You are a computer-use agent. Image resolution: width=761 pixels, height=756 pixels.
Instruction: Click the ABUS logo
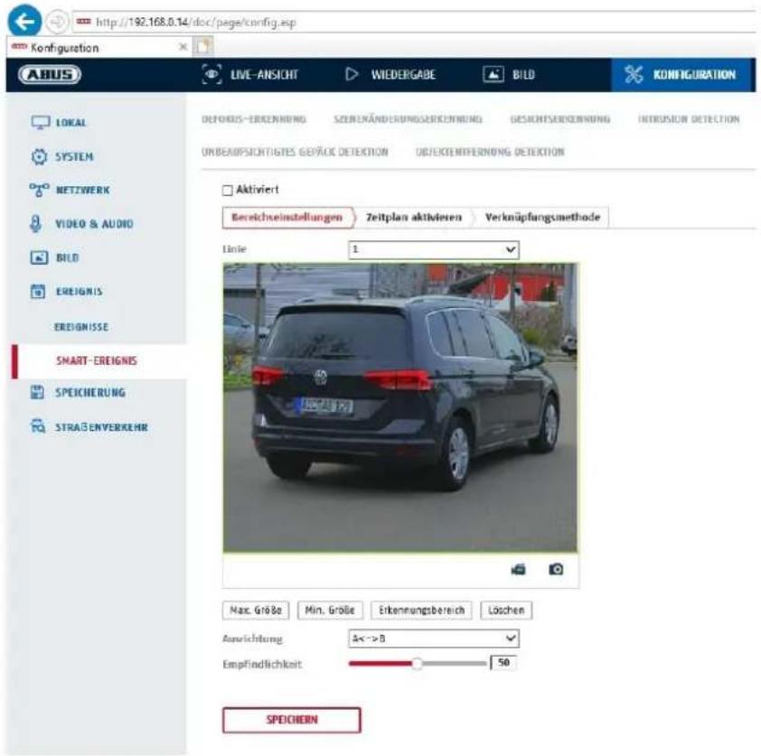(x=50, y=74)
